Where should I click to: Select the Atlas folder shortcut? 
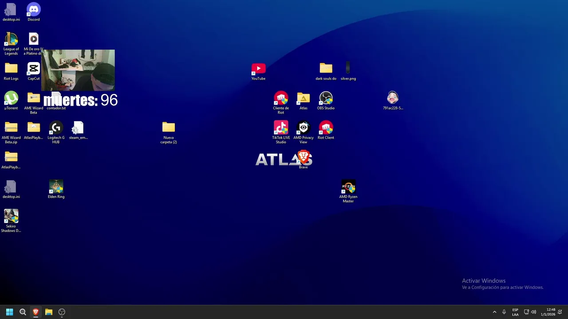tap(304, 101)
